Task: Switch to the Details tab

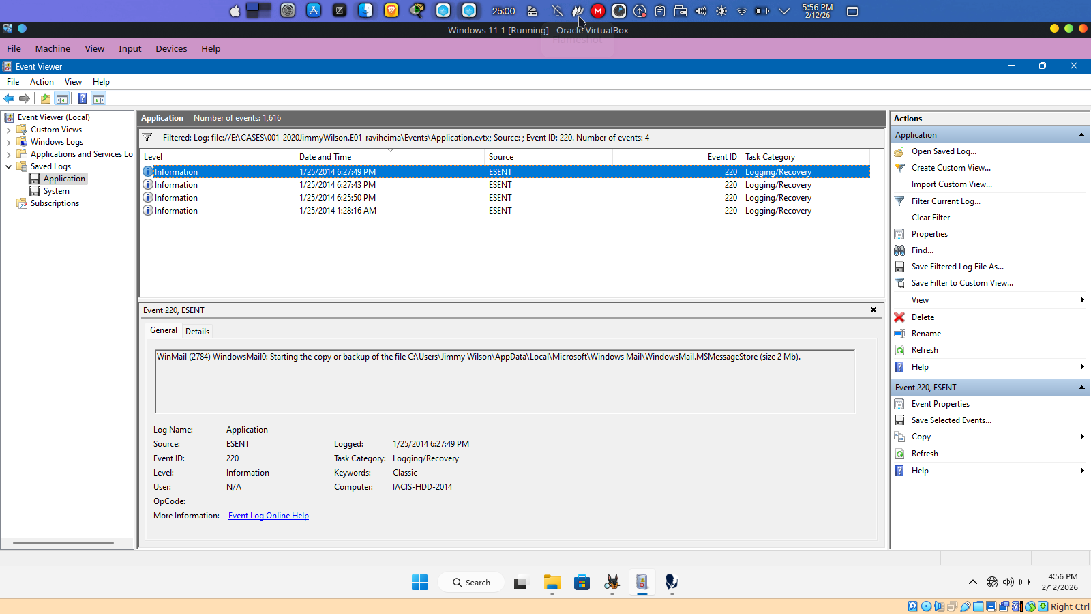Action: click(x=197, y=332)
